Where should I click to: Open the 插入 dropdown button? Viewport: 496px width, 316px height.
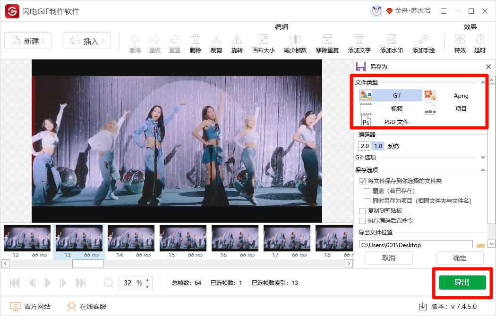[x=87, y=41]
